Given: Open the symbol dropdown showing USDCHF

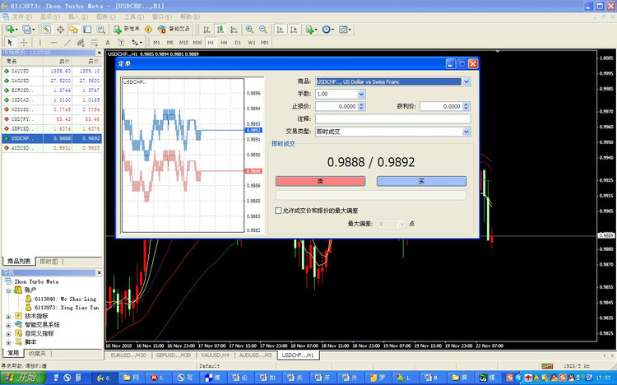Looking at the screenshot, I should click(466, 81).
